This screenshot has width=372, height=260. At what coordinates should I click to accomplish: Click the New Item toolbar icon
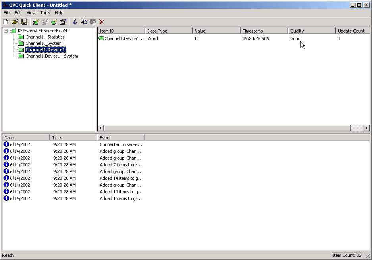coord(54,22)
